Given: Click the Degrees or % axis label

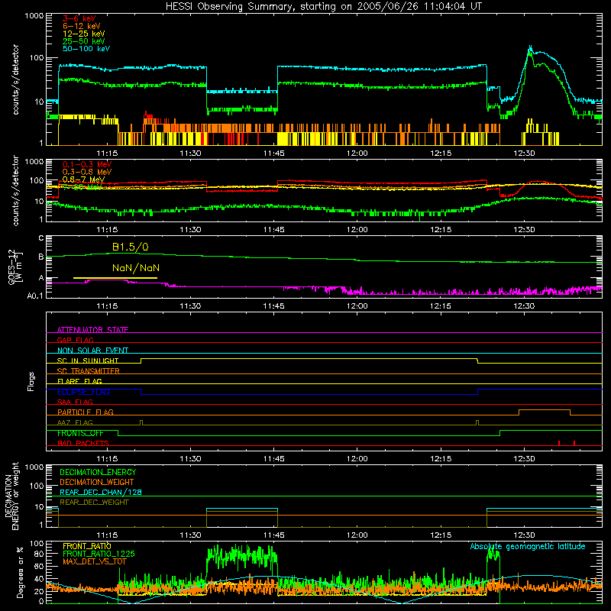Looking at the screenshot, I should point(19,573).
